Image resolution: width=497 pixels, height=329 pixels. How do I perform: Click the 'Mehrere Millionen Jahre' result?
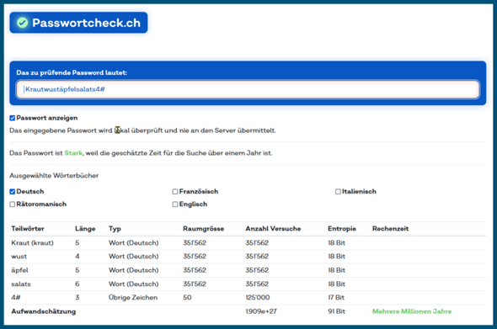(412, 311)
